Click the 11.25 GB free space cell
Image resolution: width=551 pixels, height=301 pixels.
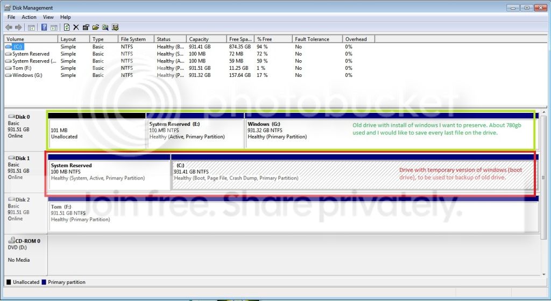(x=238, y=68)
